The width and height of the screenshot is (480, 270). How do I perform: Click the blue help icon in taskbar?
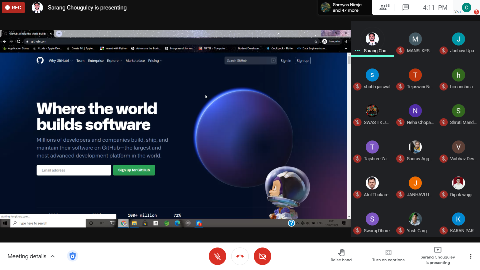pos(291,223)
